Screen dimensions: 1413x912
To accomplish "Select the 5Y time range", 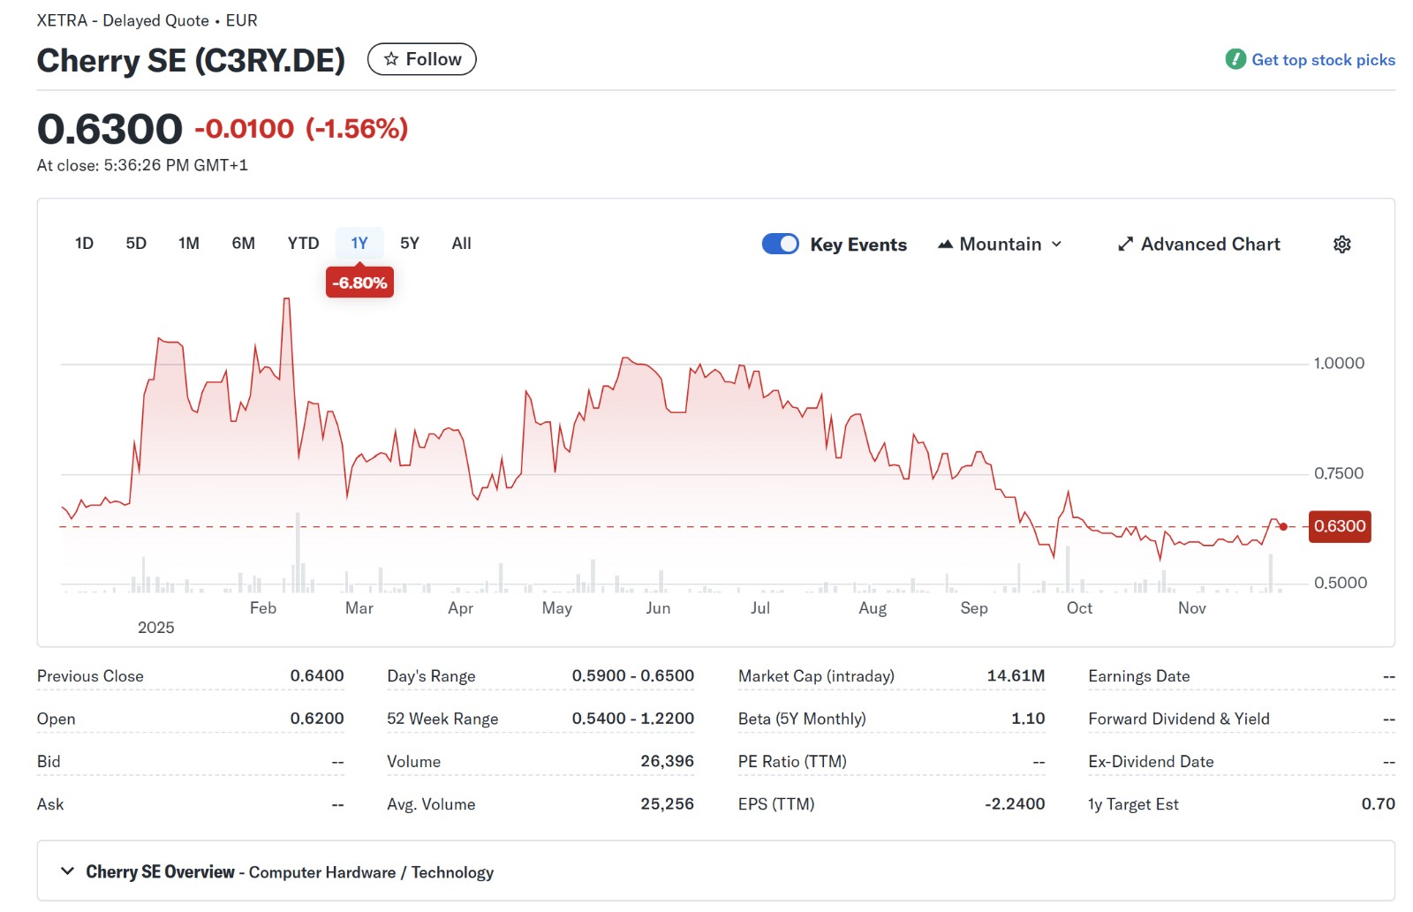I will pyautogui.click(x=410, y=244).
